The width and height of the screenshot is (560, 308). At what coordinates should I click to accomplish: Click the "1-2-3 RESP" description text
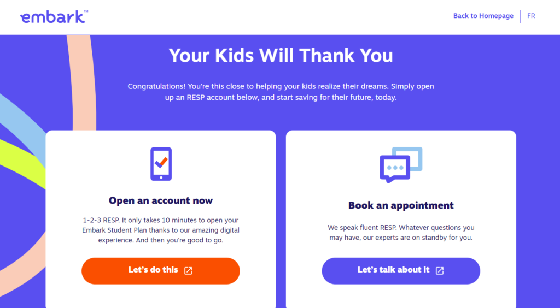[x=161, y=230]
